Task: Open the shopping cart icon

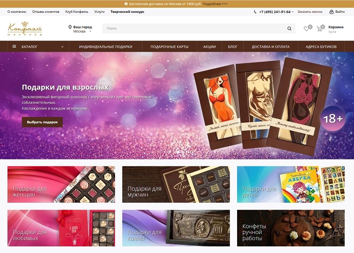Action: pyautogui.click(x=319, y=29)
